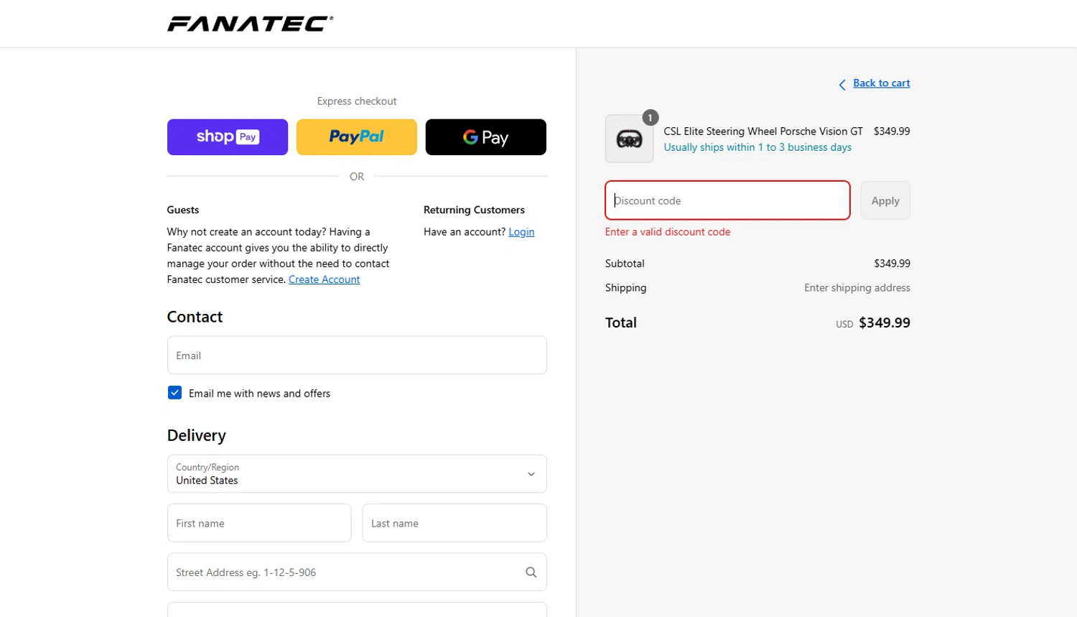Click the street address search magnifier icon

click(531, 572)
